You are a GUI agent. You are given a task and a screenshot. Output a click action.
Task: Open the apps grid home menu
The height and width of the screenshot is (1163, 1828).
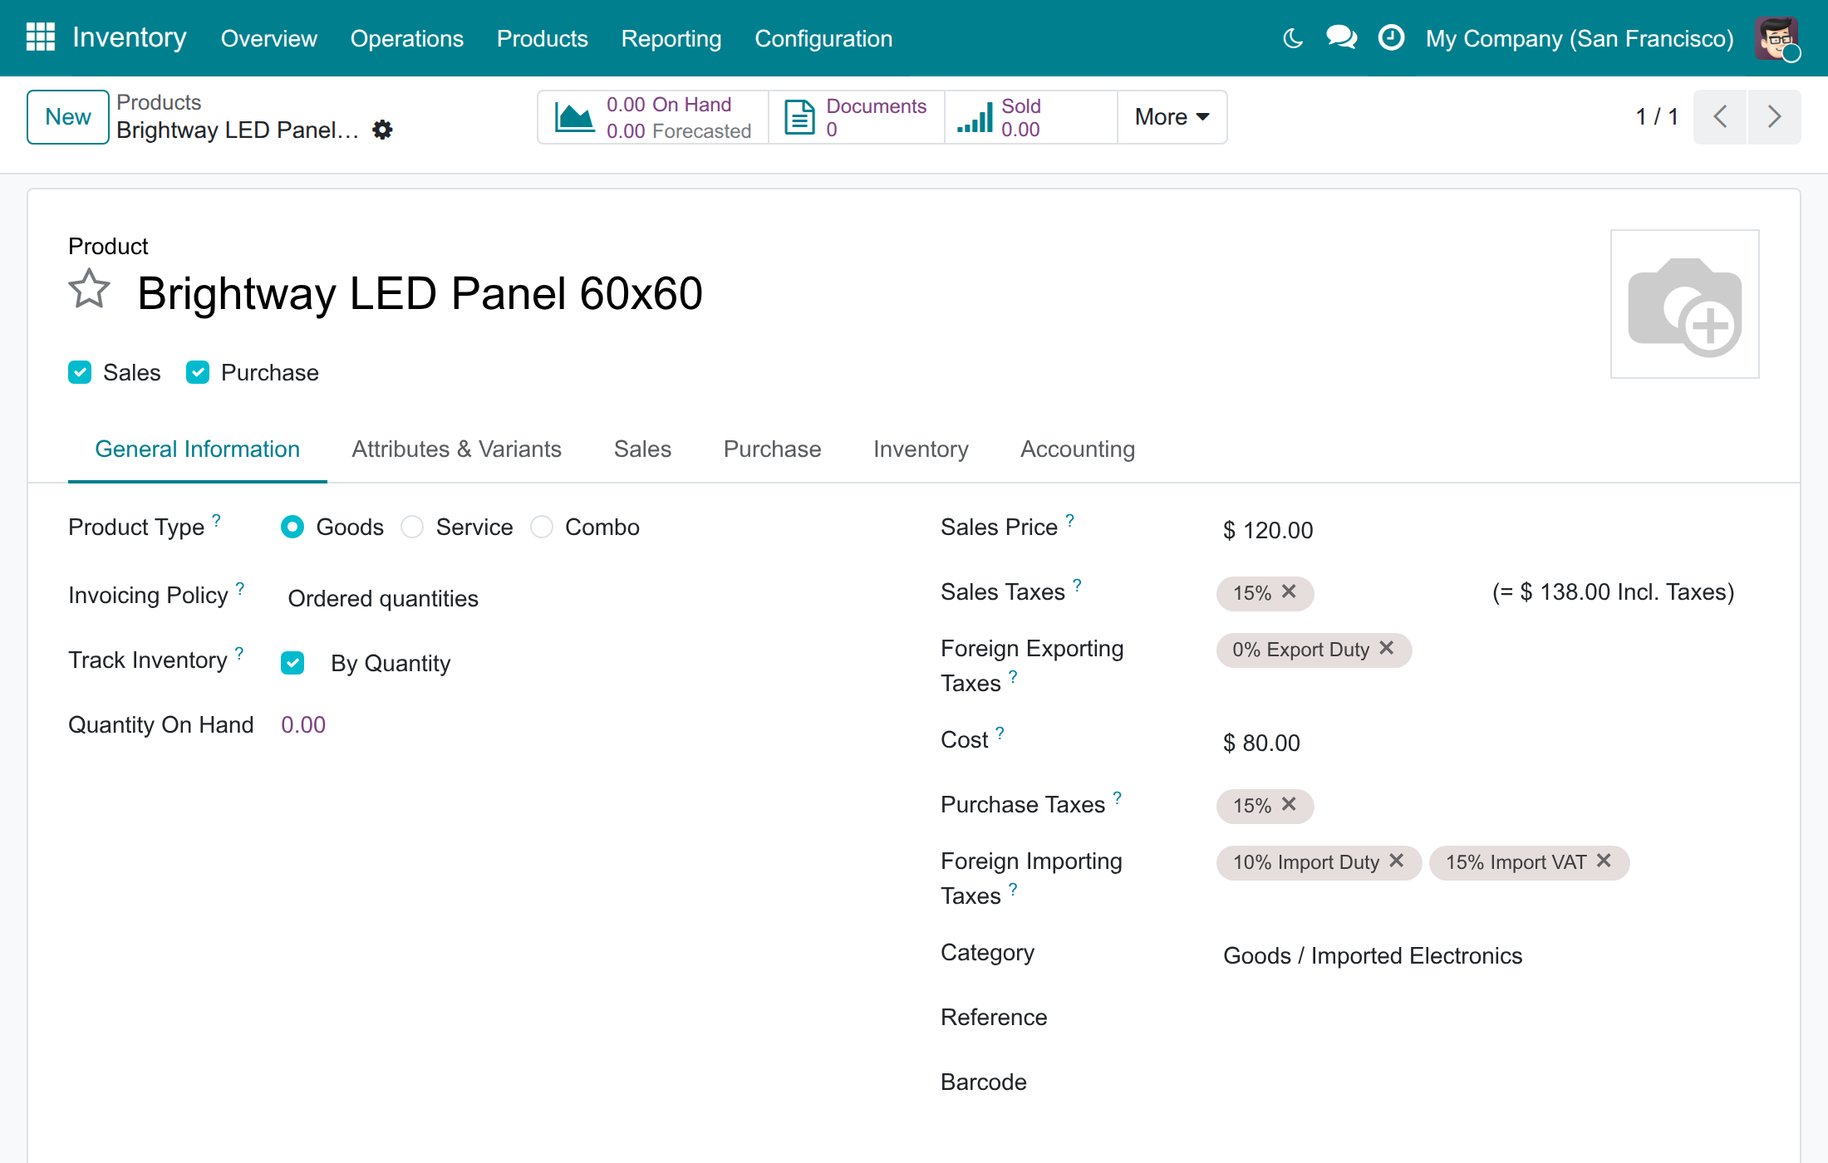[40, 37]
